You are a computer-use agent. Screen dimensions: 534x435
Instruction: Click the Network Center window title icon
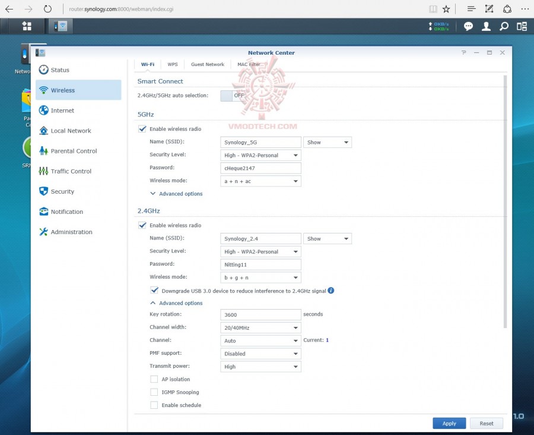pos(40,52)
